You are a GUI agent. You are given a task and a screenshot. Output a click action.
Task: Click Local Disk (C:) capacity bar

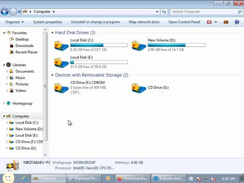coord(99,45)
